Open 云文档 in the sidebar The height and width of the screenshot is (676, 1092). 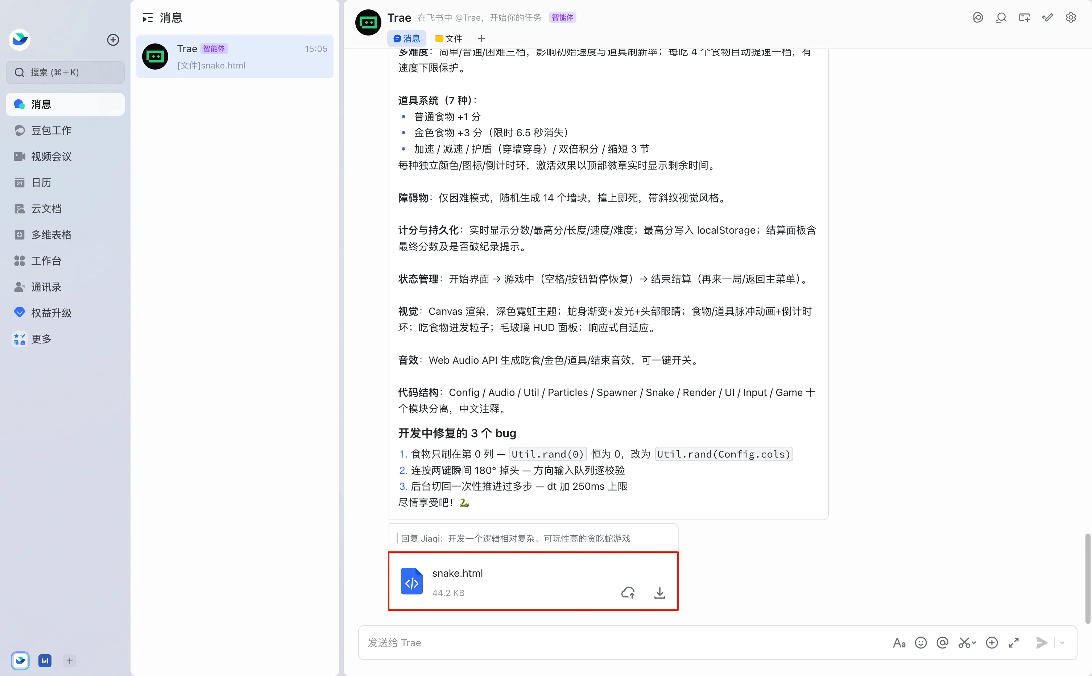[65, 208]
